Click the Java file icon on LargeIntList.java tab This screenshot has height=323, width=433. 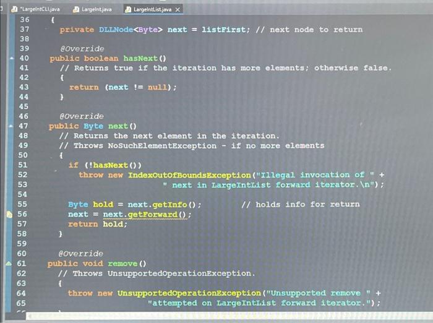pos(128,10)
